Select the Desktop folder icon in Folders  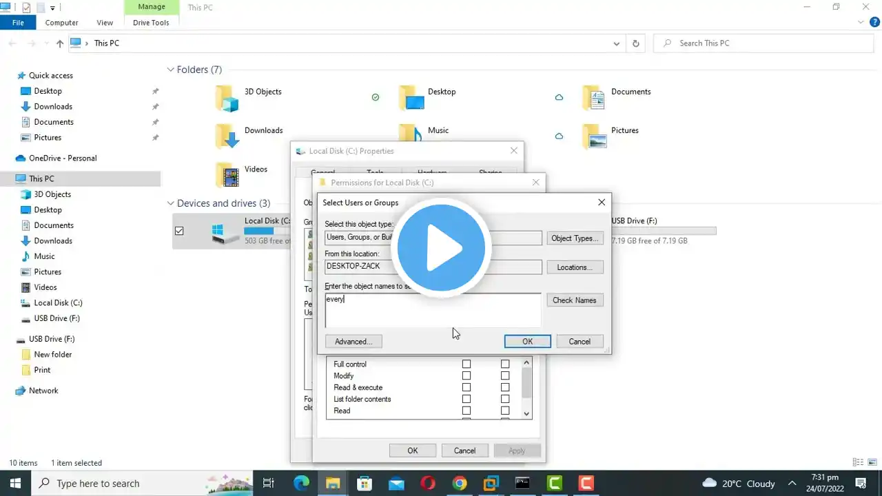[410, 99]
